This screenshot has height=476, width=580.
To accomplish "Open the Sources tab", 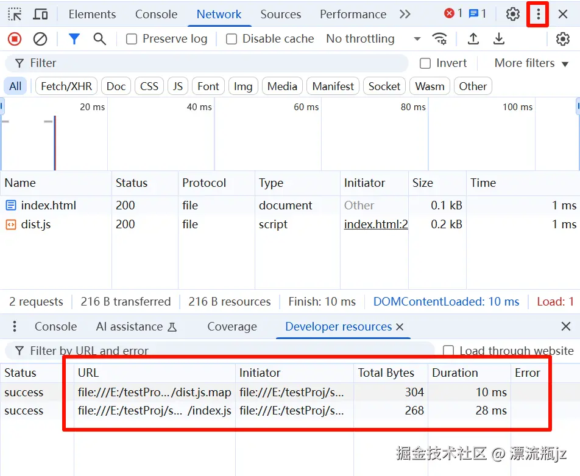I will tap(281, 15).
